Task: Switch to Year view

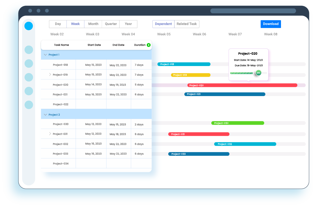Action: 128,24
